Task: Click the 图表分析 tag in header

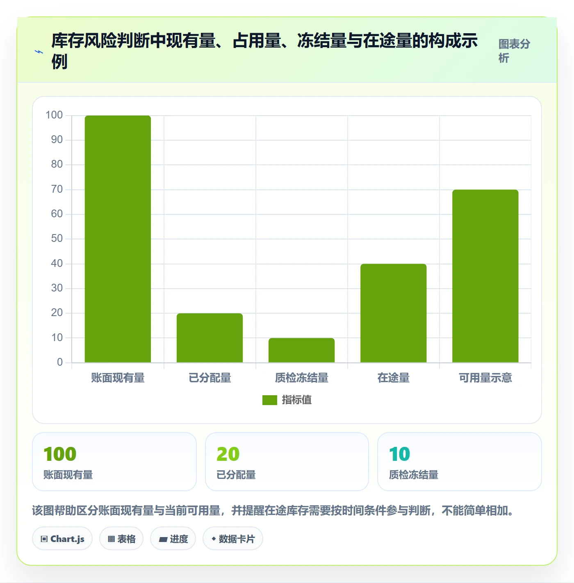Action: (514, 51)
